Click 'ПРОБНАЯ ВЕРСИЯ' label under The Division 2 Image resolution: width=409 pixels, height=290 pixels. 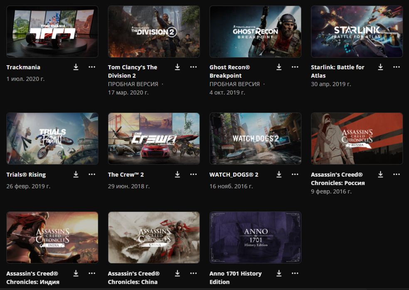coord(133,84)
